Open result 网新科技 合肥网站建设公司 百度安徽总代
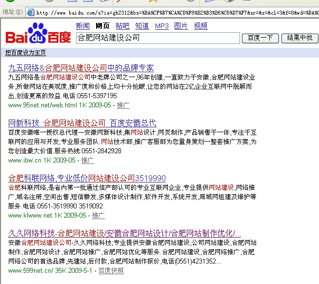319x284 pixels. pos(82,123)
